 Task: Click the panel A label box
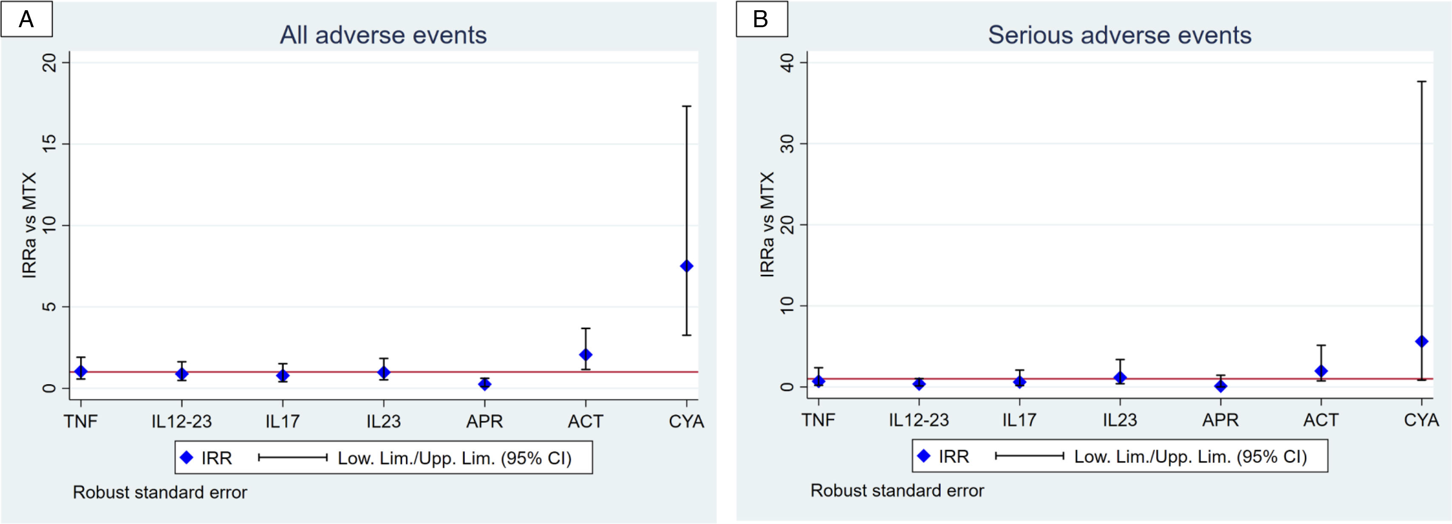tap(26, 19)
